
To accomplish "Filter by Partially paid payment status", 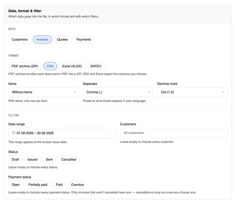I will coord(38,185).
